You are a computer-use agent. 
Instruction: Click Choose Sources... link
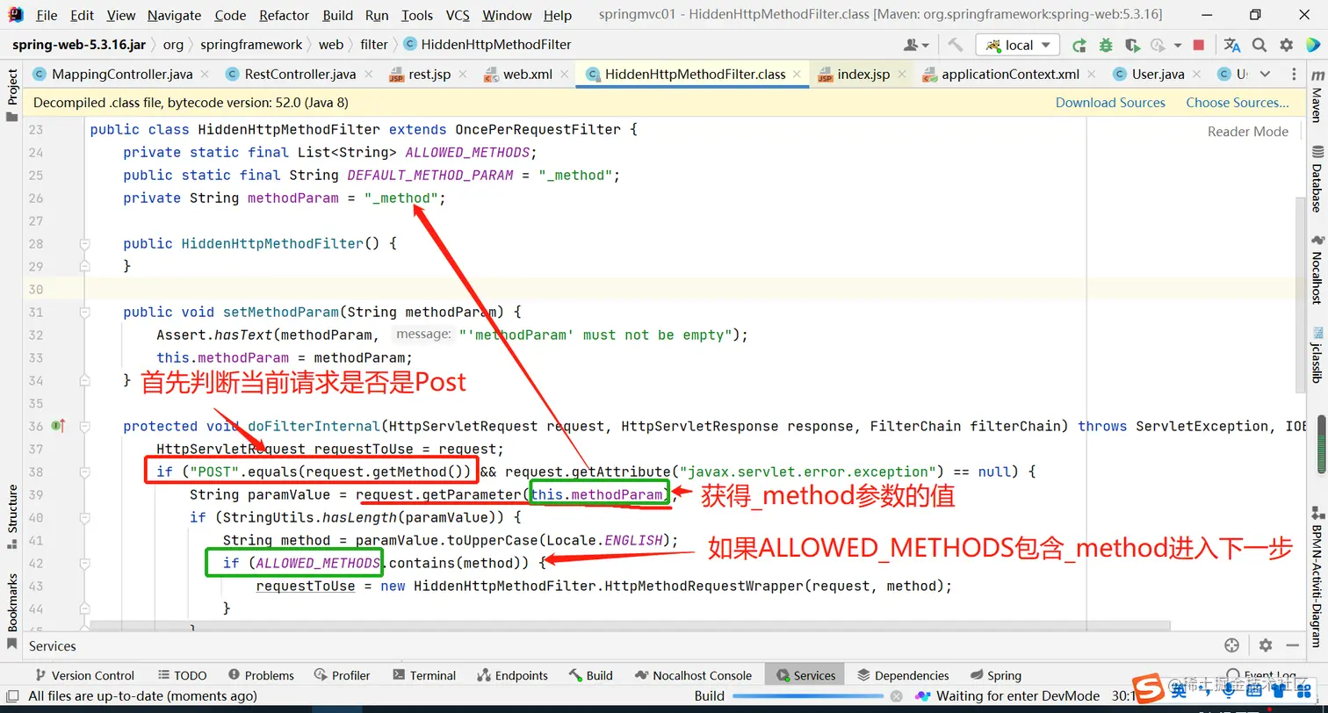(x=1238, y=103)
